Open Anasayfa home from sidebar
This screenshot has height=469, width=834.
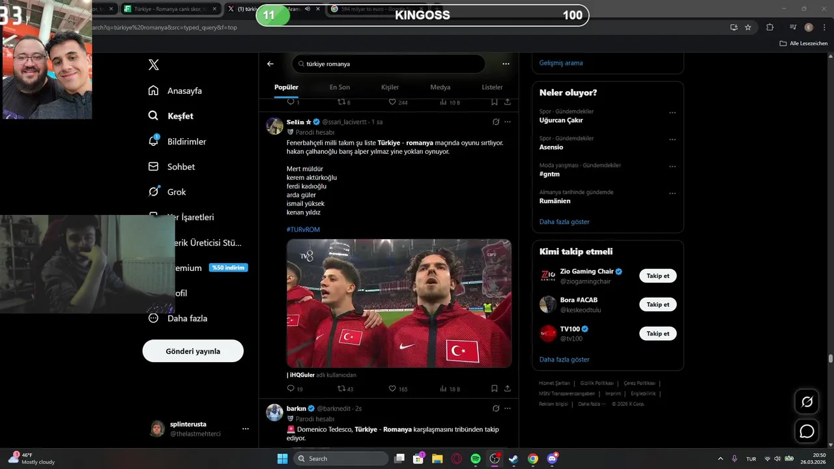(175, 91)
